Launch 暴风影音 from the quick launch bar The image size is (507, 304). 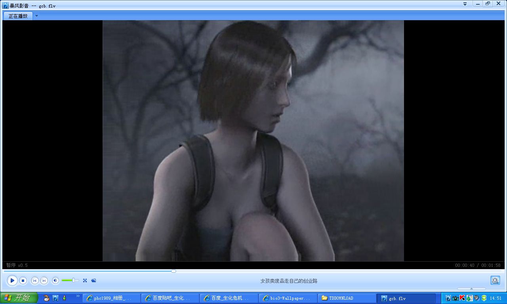tap(55, 298)
